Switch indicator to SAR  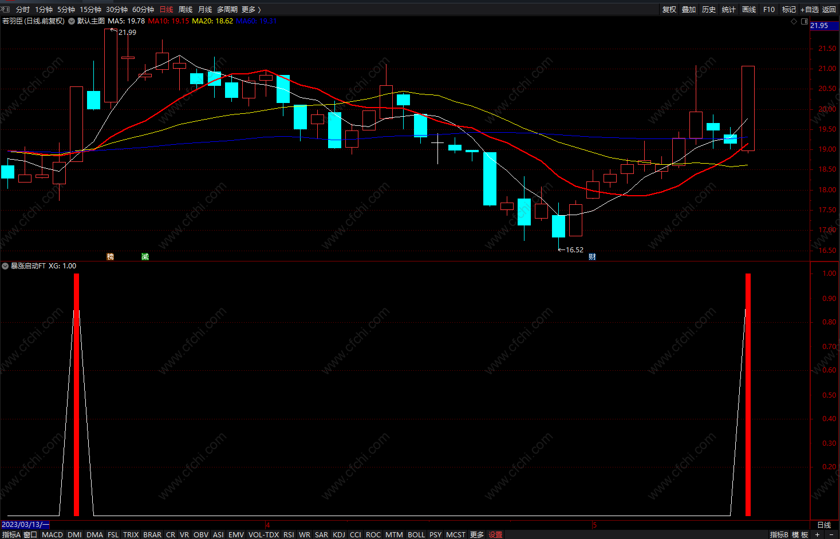pyautogui.click(x=322, y=535)
